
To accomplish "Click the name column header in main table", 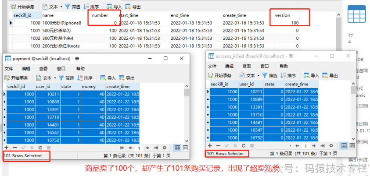I will [x=66, y=15].
